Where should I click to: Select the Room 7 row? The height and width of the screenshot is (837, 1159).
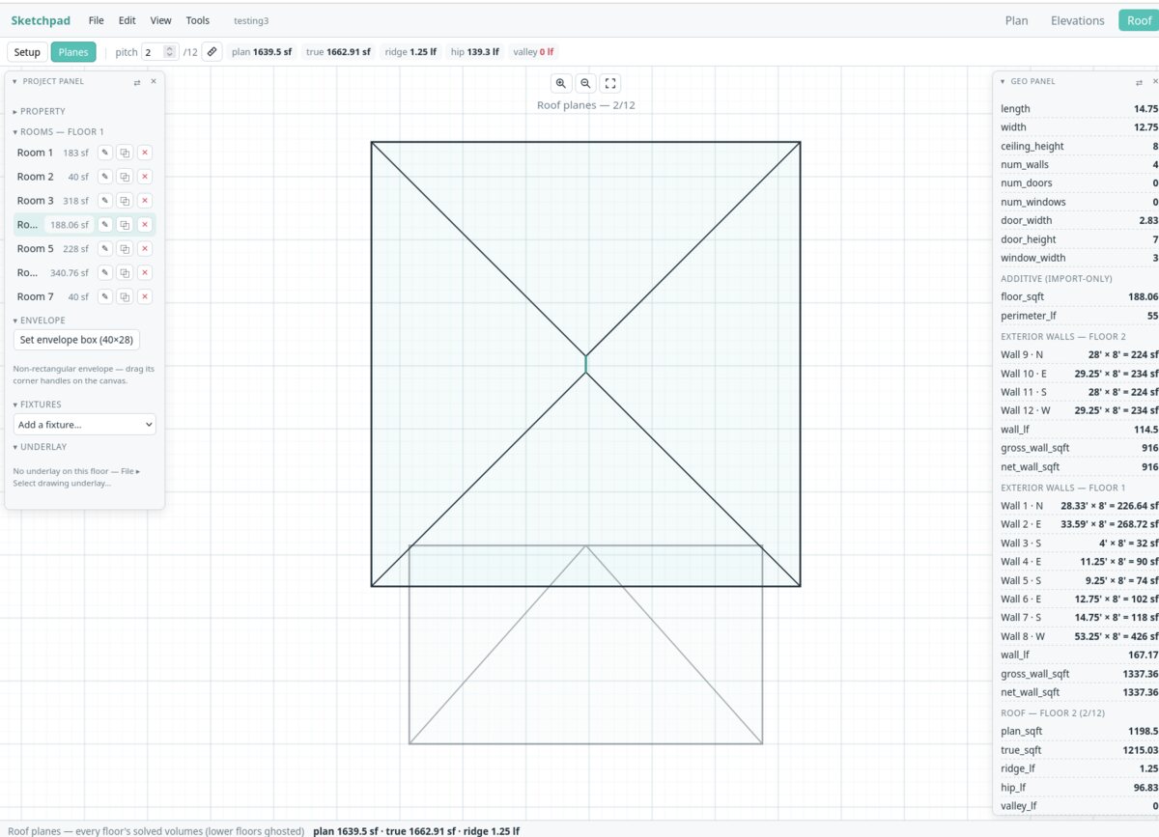84,296
